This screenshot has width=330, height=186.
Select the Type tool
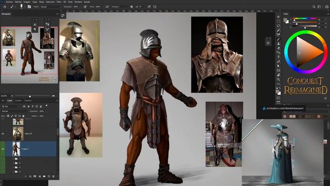click(278, 57)
